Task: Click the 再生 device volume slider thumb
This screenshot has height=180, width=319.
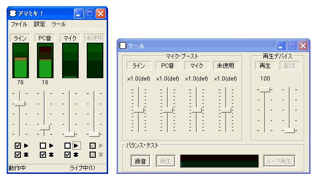Action: pyautogui.click(x=264, y=90)
